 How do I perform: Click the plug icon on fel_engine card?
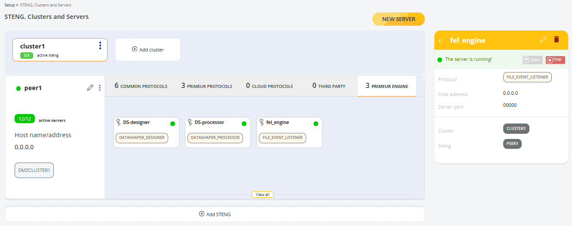point(262,122)
